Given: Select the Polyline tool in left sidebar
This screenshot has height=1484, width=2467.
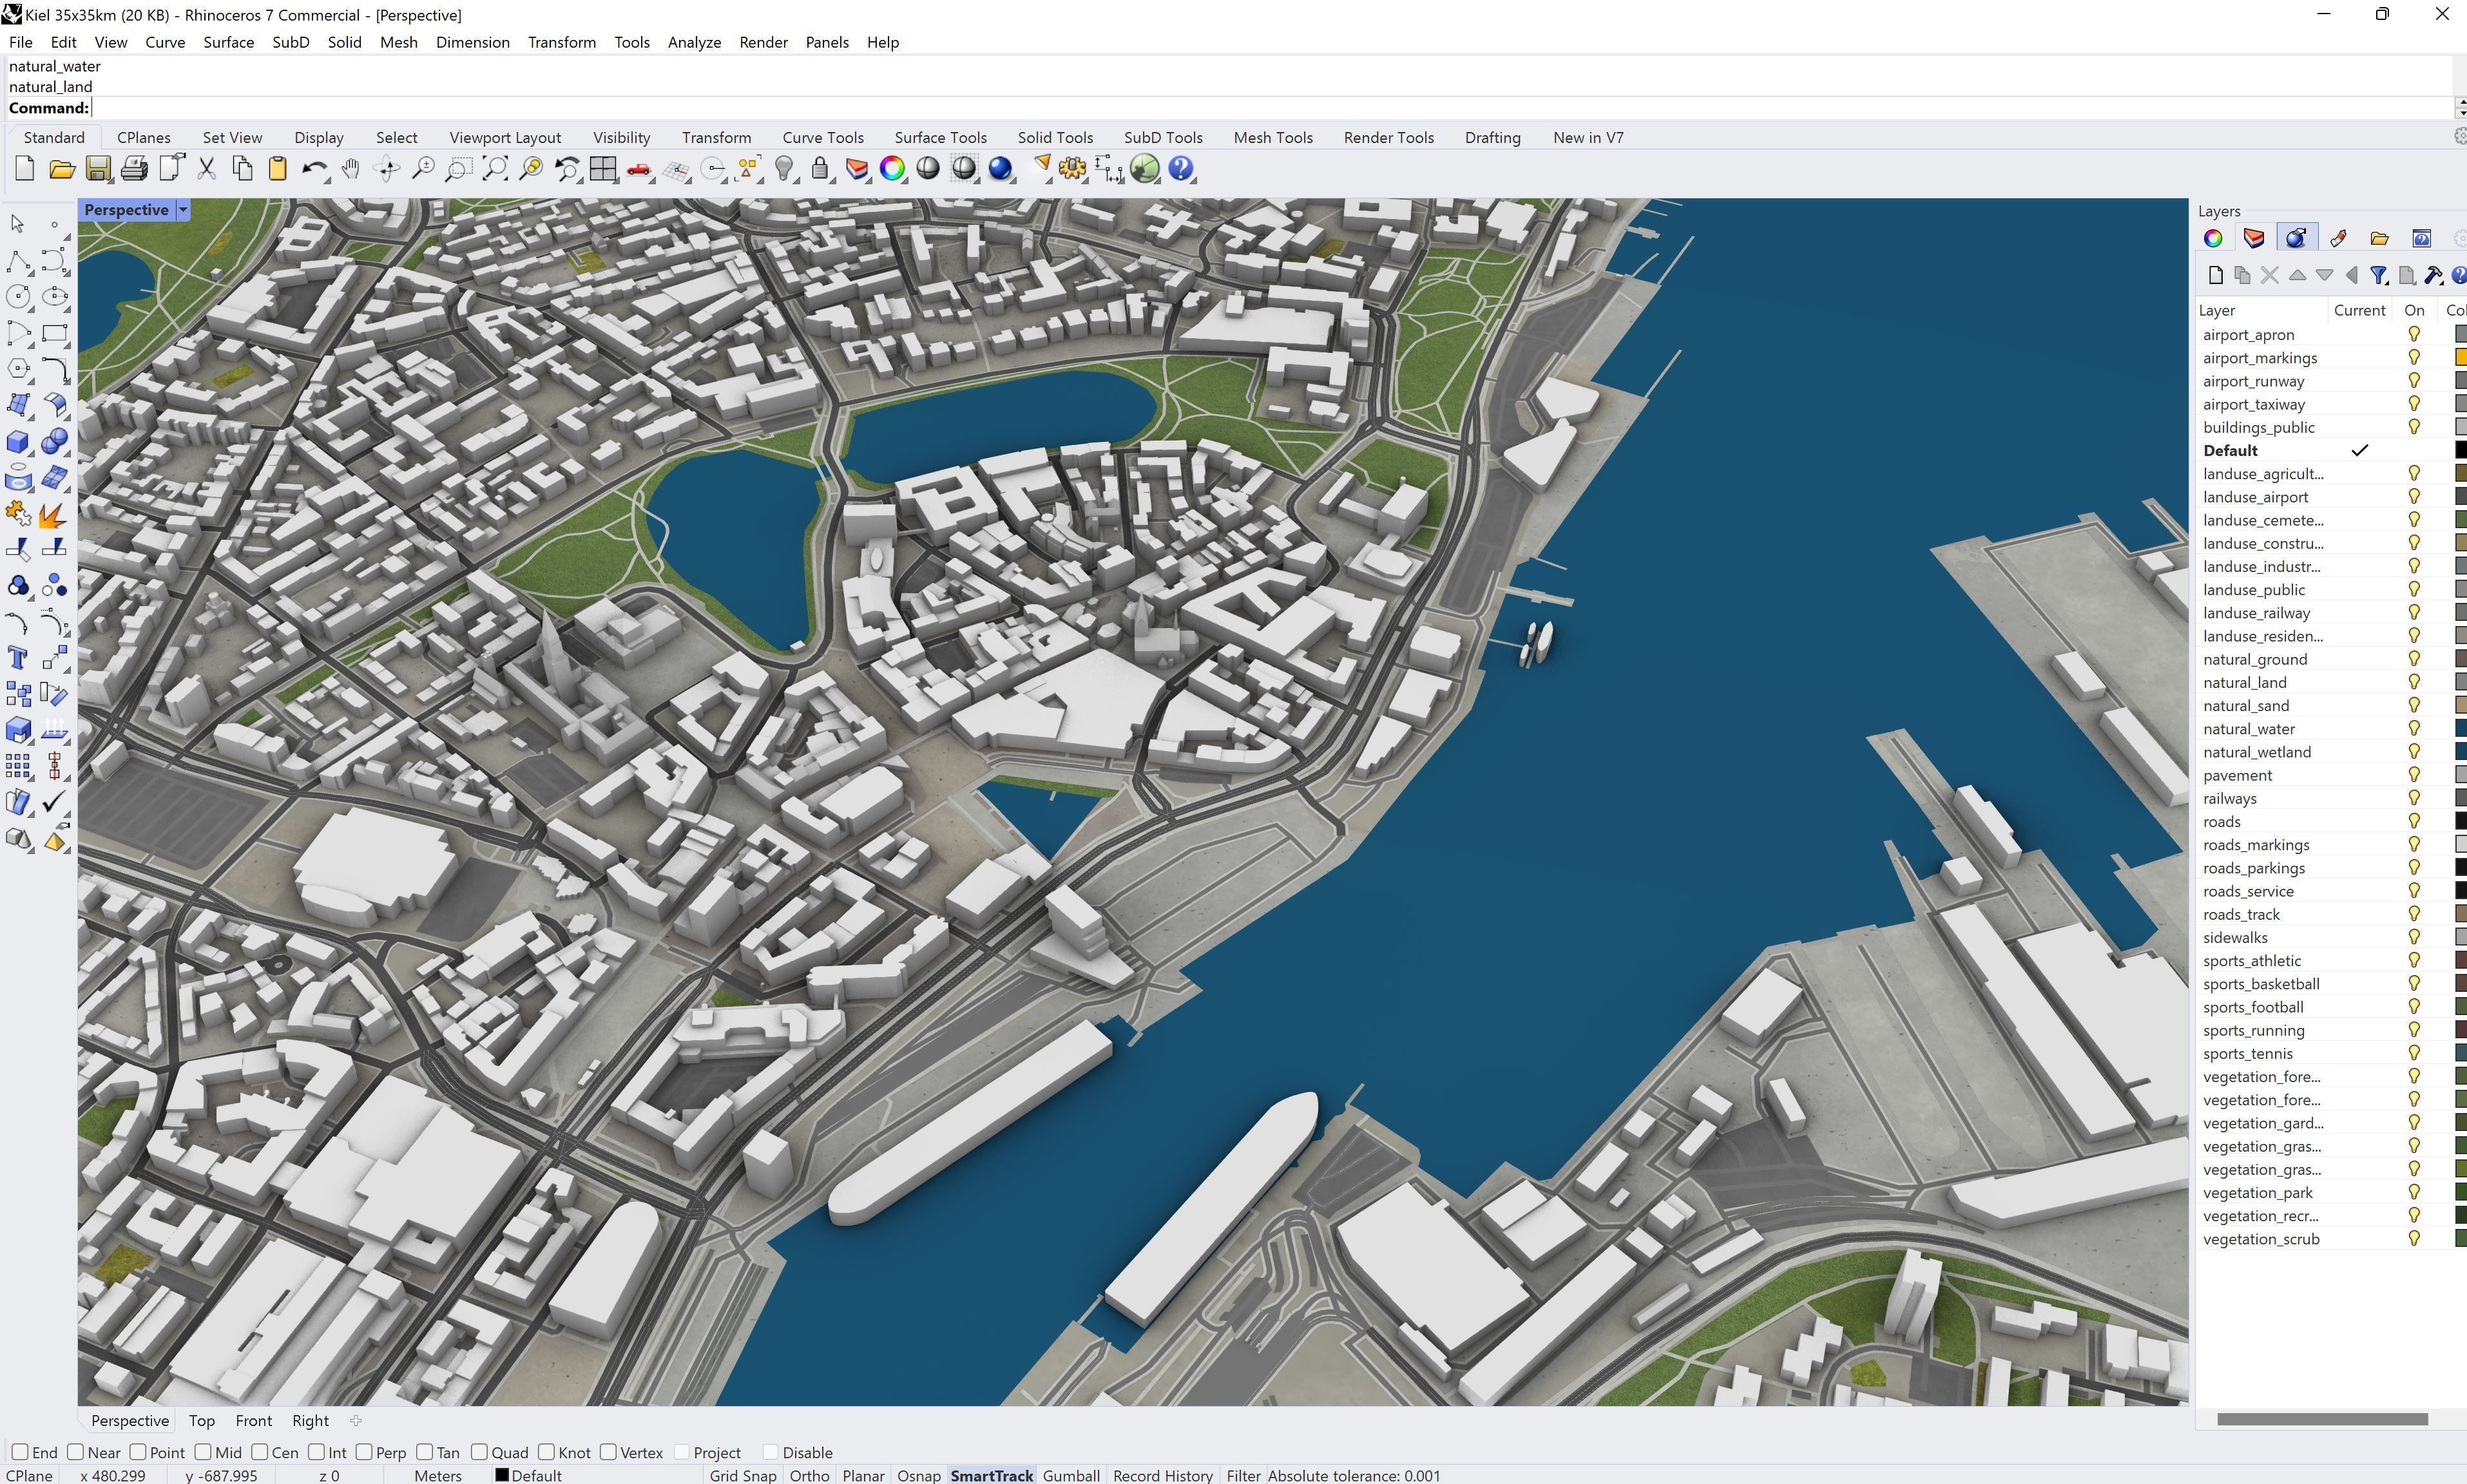Looking at the screenshot, I should (x=18, y=261).
